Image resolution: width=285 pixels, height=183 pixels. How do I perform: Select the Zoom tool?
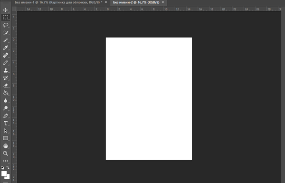tap(5, 154)
